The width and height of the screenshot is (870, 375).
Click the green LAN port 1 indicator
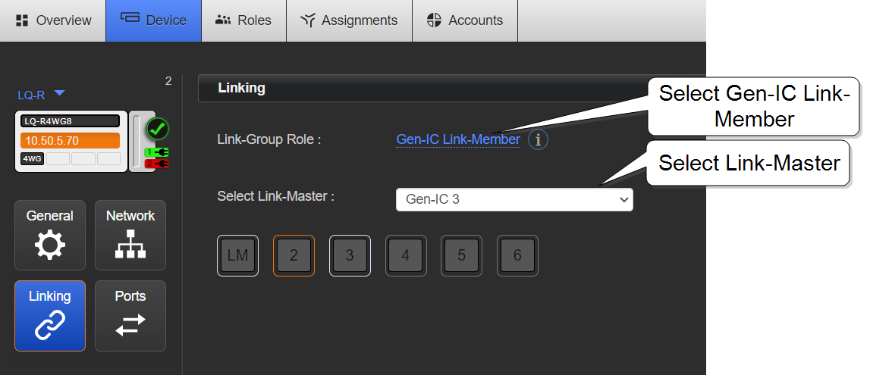pyautogui.click(x=156, y=152)
